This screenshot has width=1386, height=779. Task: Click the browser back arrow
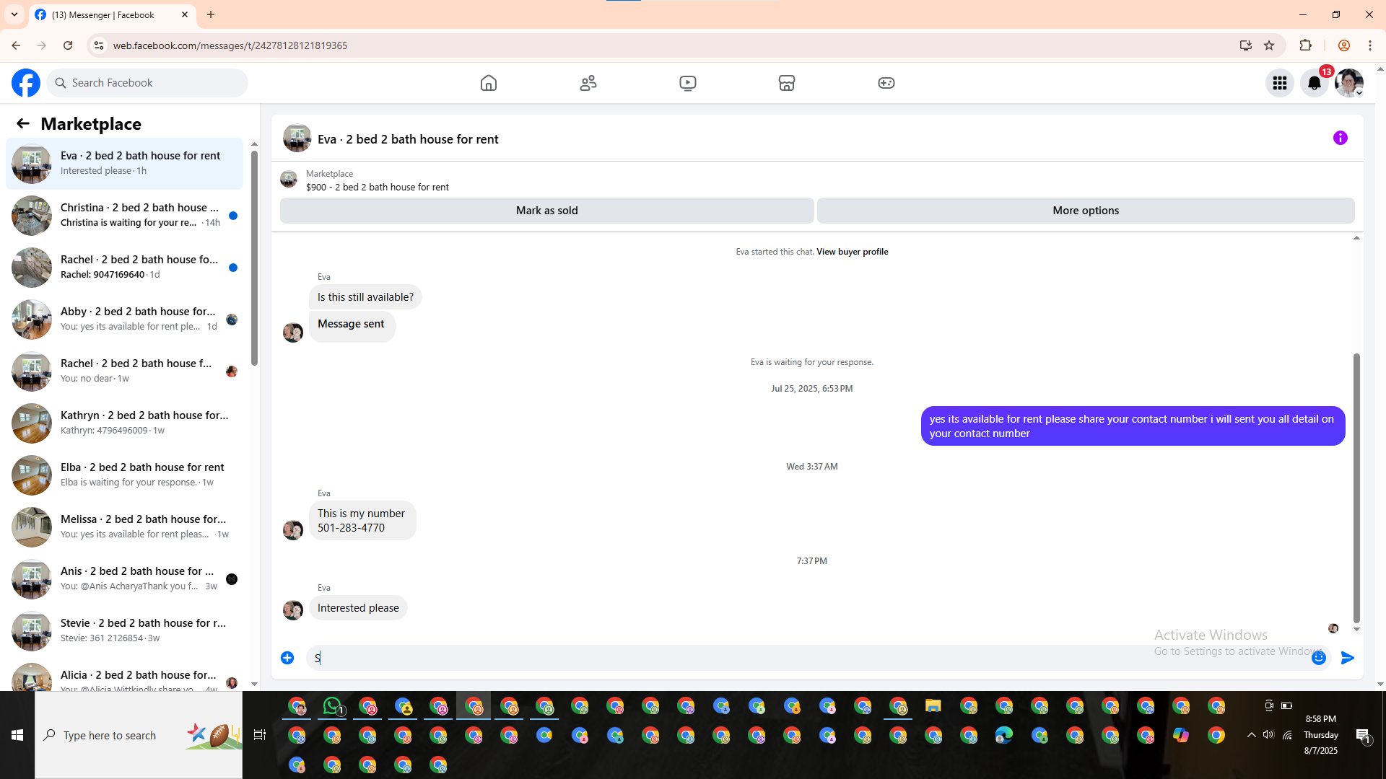16,45
